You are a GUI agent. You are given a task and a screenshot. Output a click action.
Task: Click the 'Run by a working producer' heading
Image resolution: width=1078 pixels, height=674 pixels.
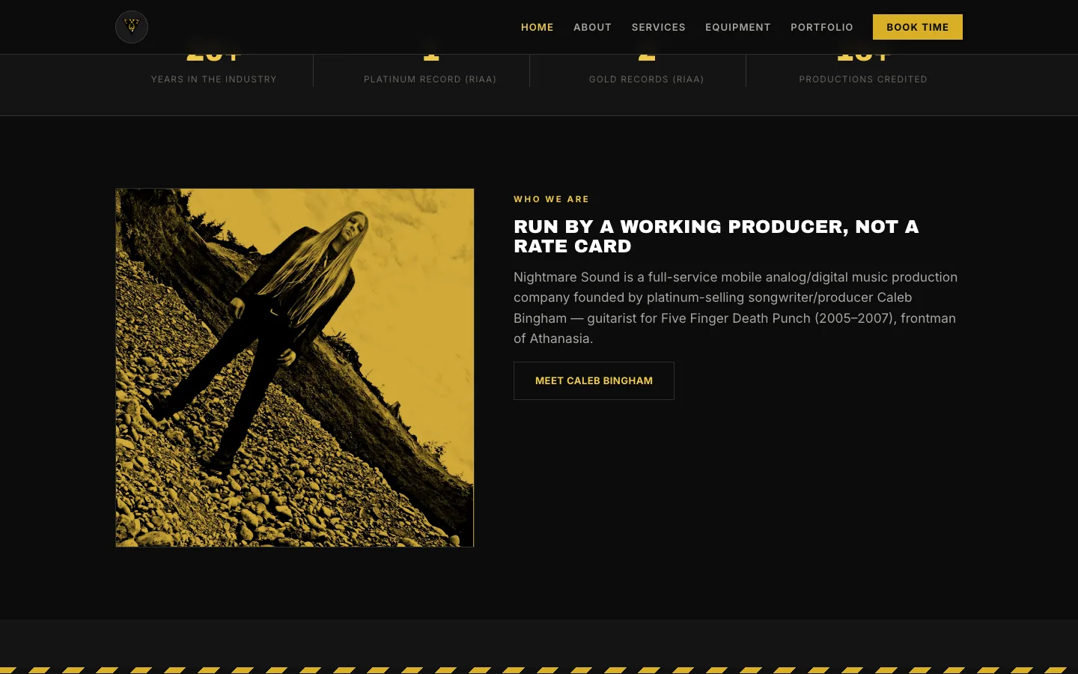click(x=716, y=236)
